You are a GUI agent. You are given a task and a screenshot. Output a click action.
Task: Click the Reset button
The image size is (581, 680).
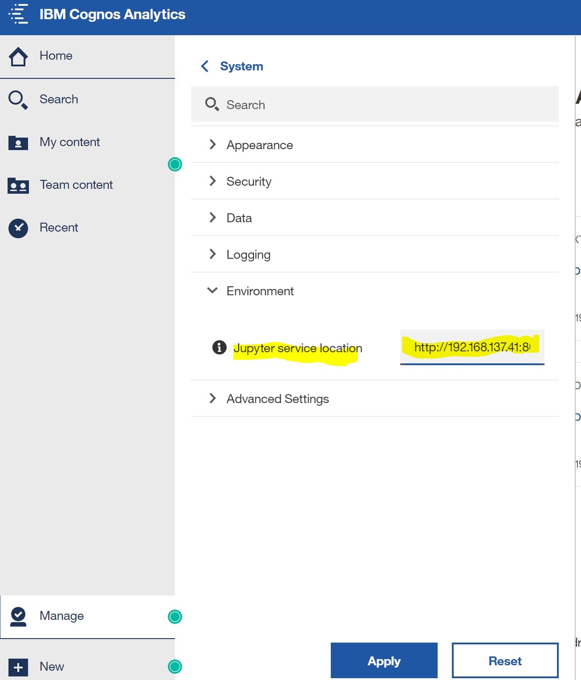505,661
